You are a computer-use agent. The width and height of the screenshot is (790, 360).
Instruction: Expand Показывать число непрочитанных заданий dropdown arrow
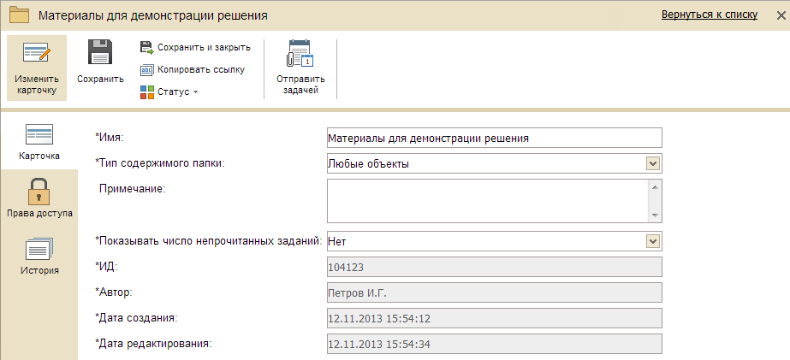653,242
